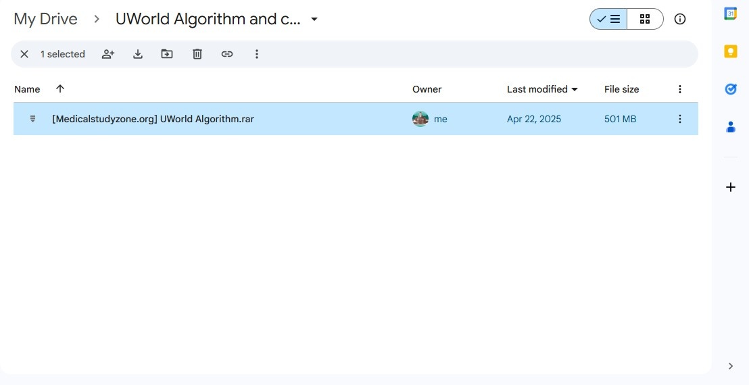Click the owner avatar next to 'me'
This screenshot has width=749, height=385.
pyautogui.click(x=420, y=119)
